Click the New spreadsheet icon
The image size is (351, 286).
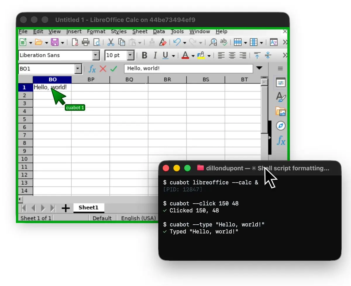point(23,42)
